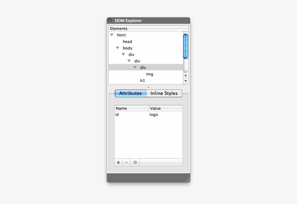Open the gear action menu

135,162
